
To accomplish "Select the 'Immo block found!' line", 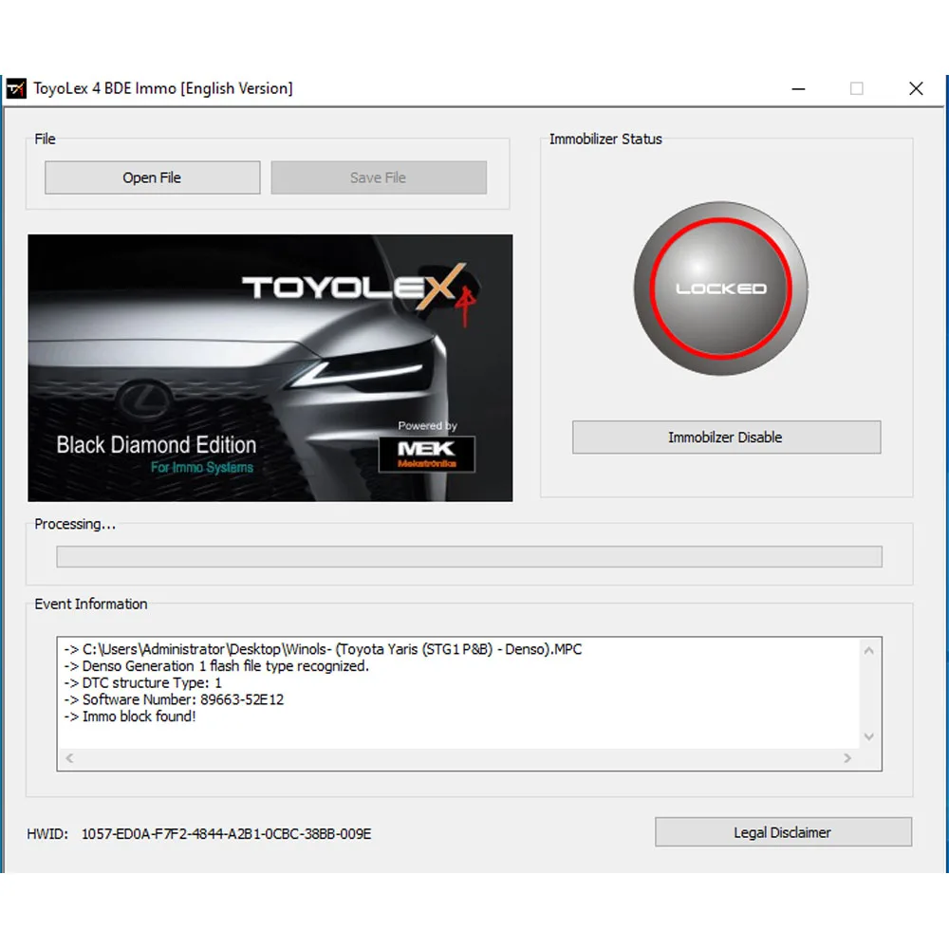I will tap(130, 716).
